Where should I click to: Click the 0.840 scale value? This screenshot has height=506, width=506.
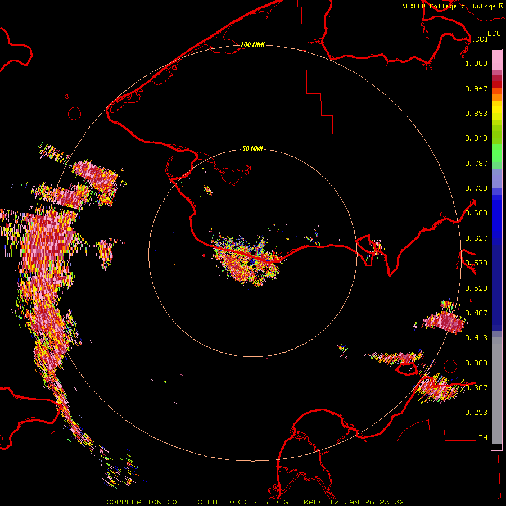click(476, 138)
